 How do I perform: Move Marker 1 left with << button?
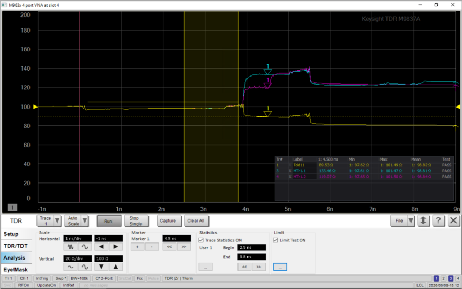(x=169, y=247)
